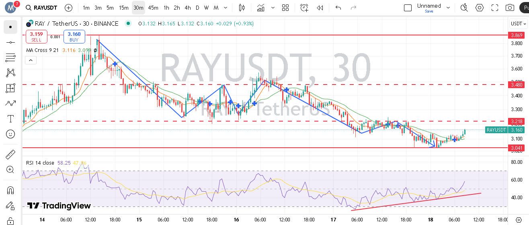529x225 pixels.
Task: Select the XABCD patterns tool
Action: tap(10, 73)
